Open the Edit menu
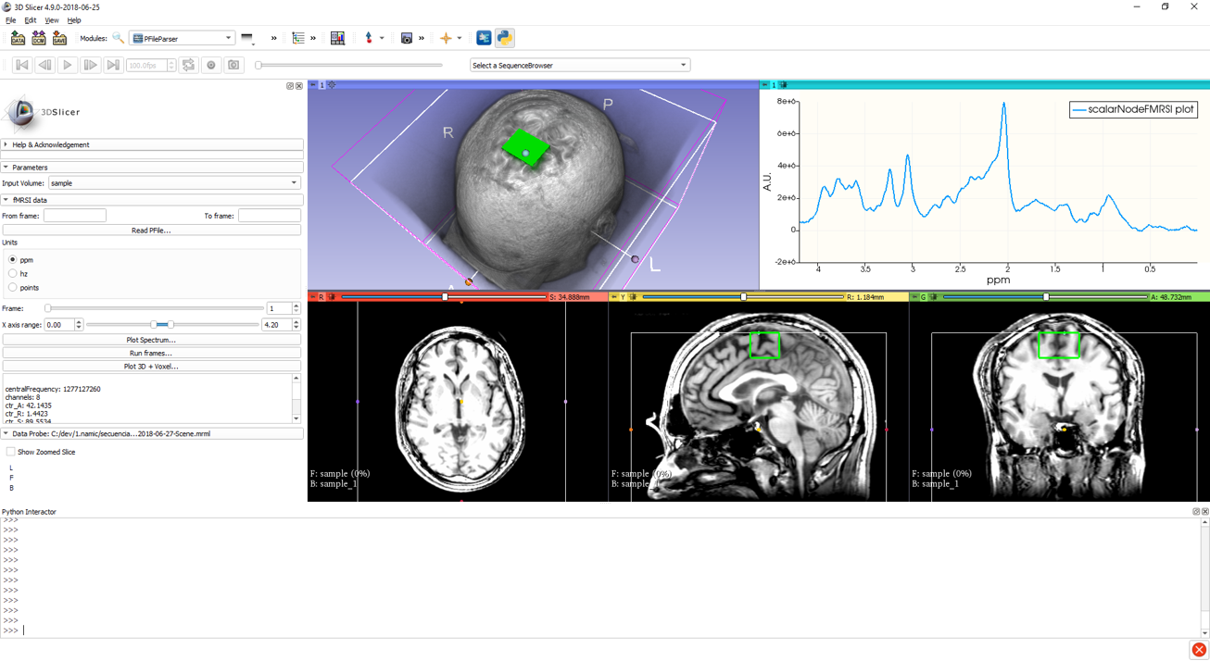 coord(31,20)
